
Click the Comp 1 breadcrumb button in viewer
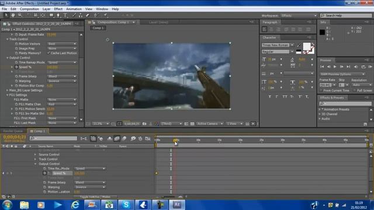click(98, 28)
